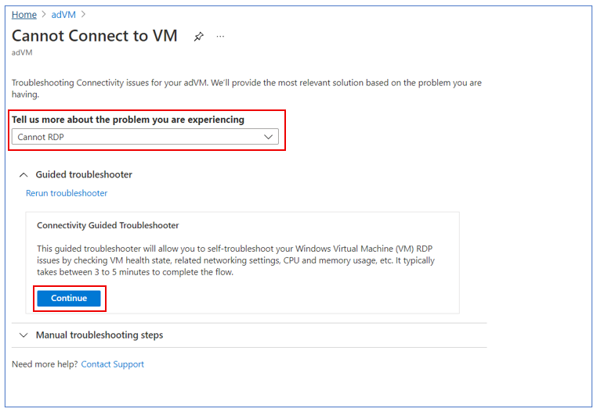The image size is (597, 412).
Task: Collapse Guided troubleshooter using its chevron
Action: (24, 175)
